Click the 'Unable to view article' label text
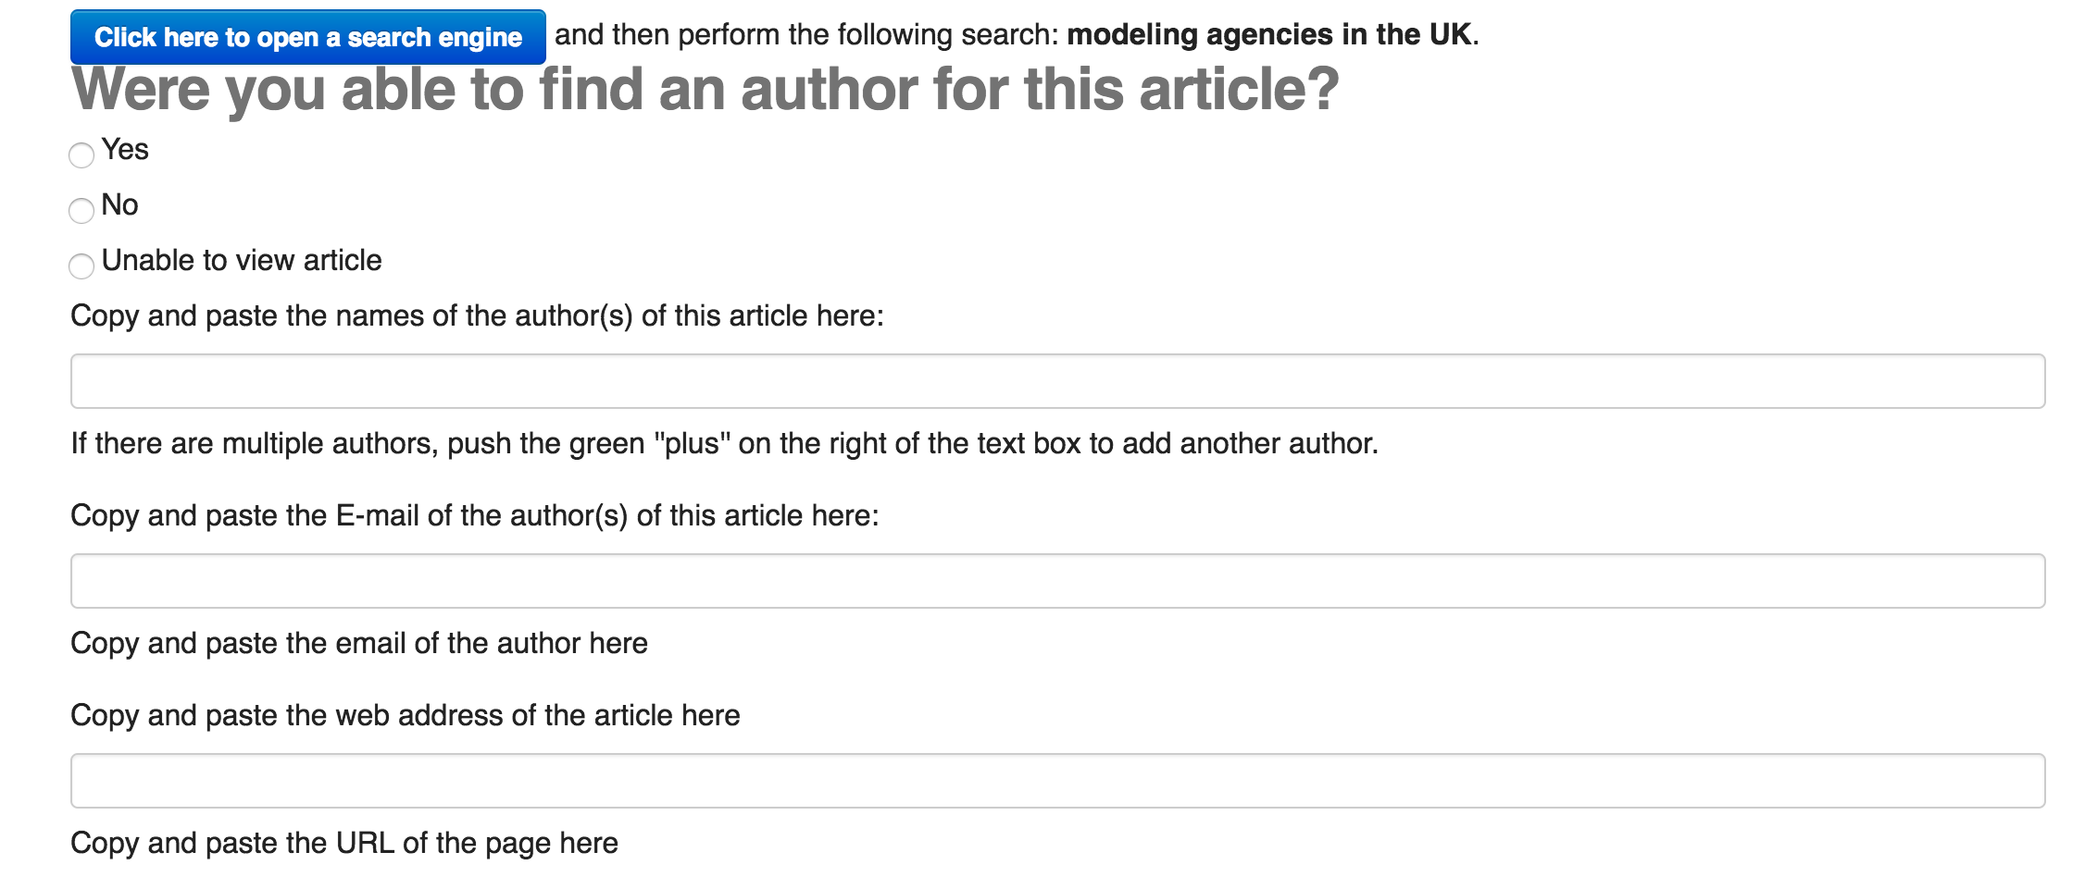Screen dimensions: 2085x877 pos(242,261)
